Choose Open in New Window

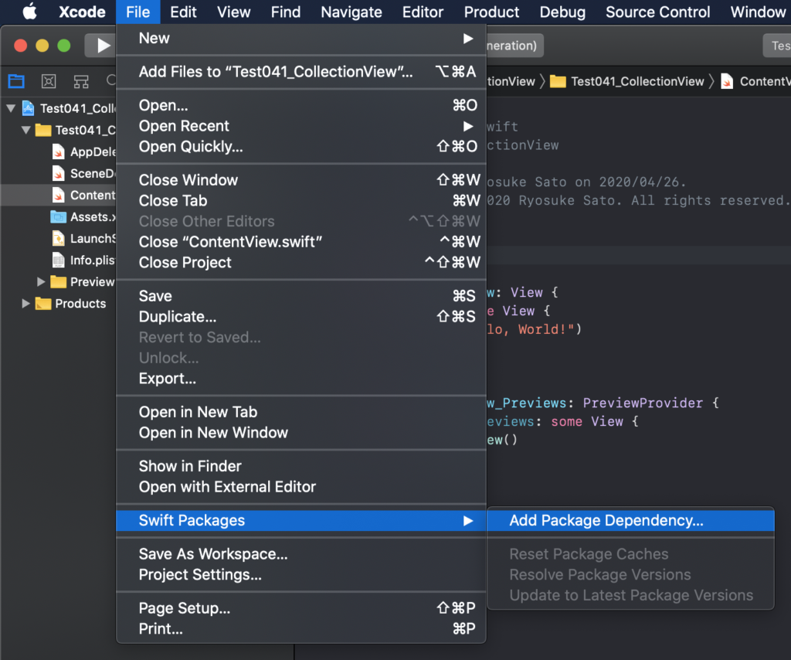click(x=301, y=433)
